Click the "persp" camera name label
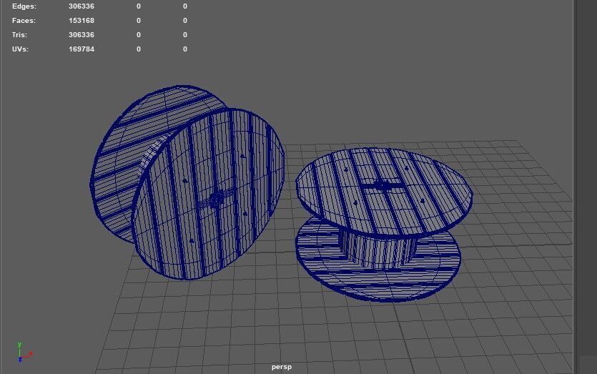This screenshot has width=597, height=374. (282, 367)
